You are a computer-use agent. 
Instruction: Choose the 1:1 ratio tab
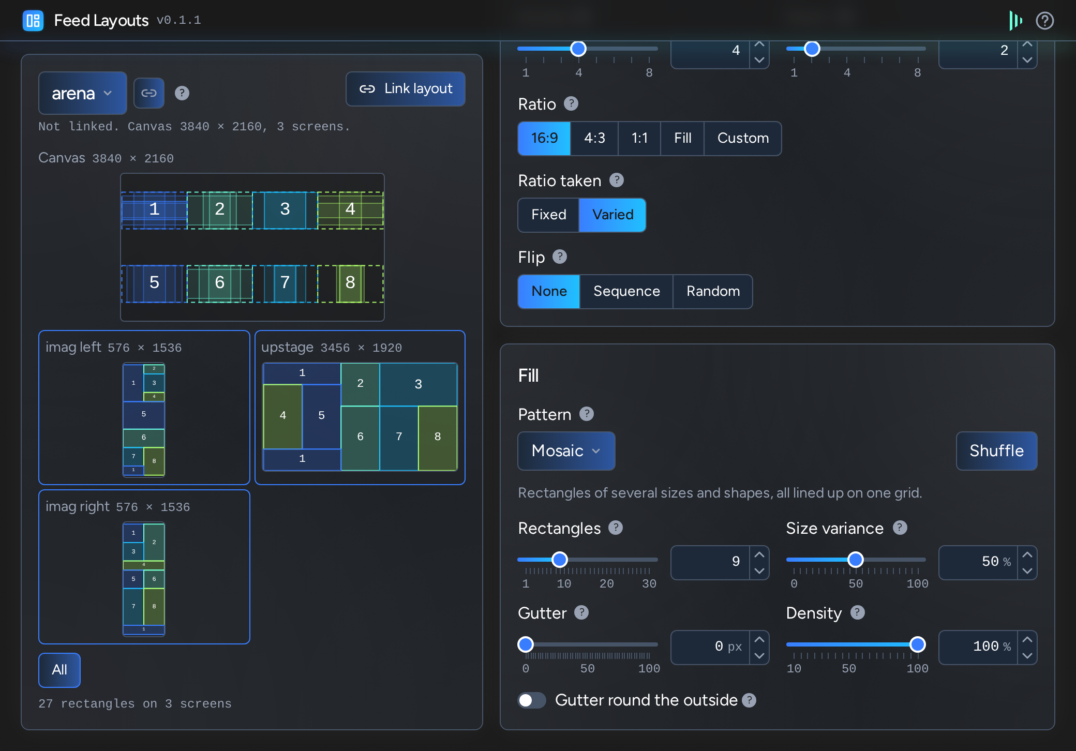(x=639, y=138)
